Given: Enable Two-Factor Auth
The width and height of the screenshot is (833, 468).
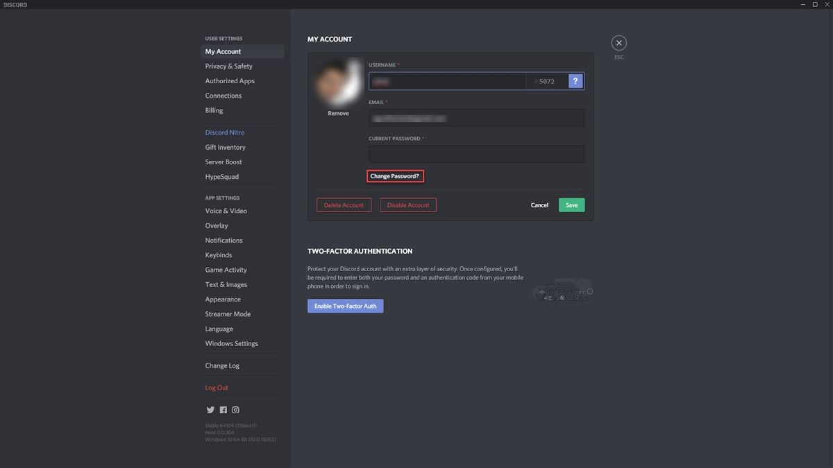Looking at the screenshot, I should [345, 306].
